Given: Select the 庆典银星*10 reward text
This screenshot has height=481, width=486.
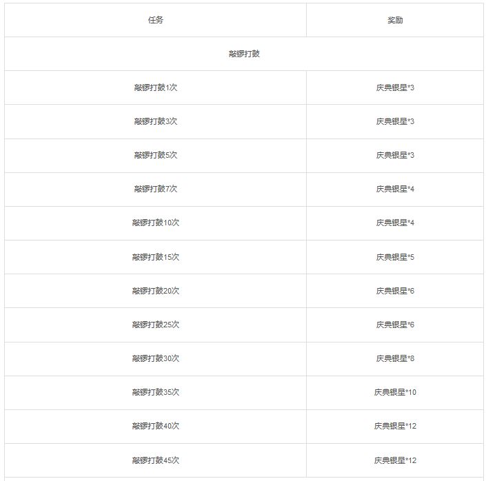Looking at the screenshot, I should (395, 392).
